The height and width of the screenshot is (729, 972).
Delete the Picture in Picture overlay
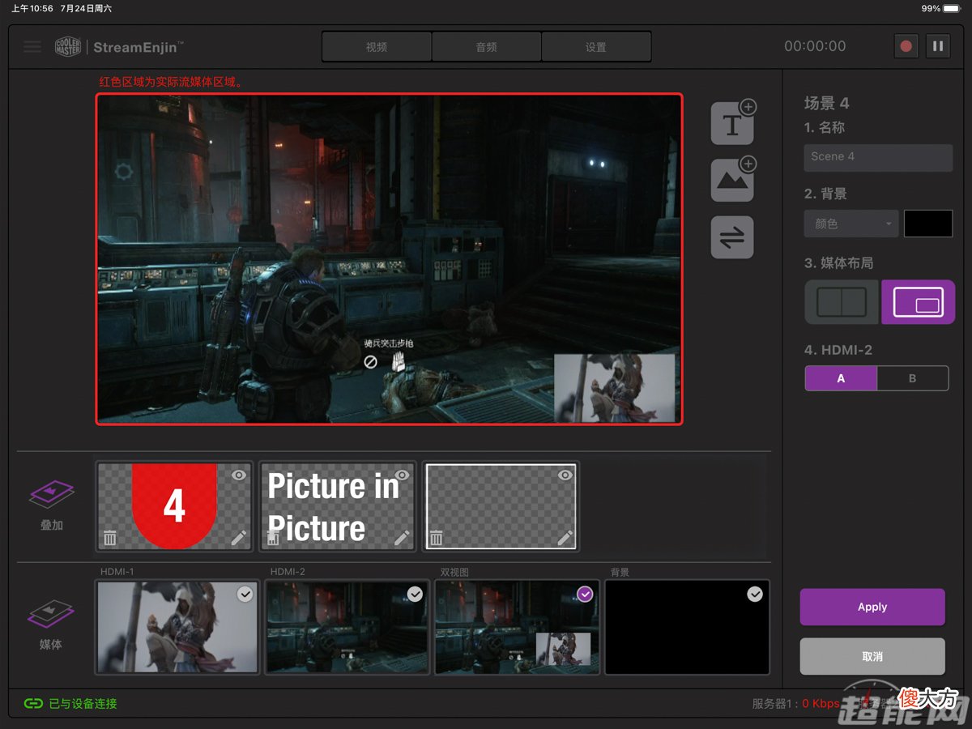click(274, 537)
